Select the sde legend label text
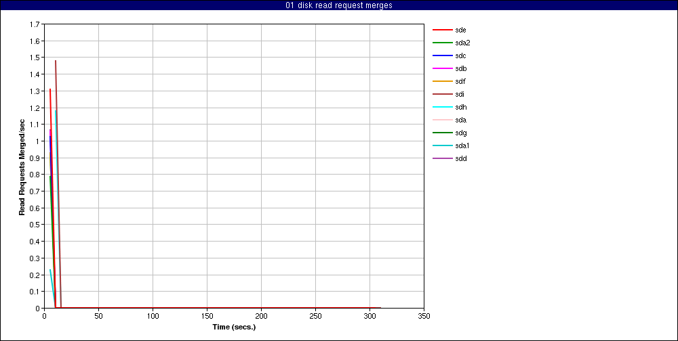678x341 pixels. pos(461,30)
